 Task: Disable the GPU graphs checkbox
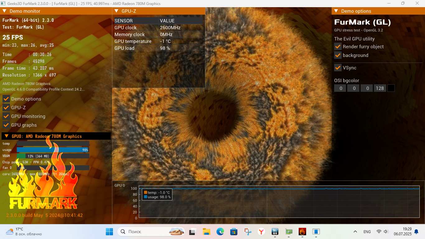[6, 125]
